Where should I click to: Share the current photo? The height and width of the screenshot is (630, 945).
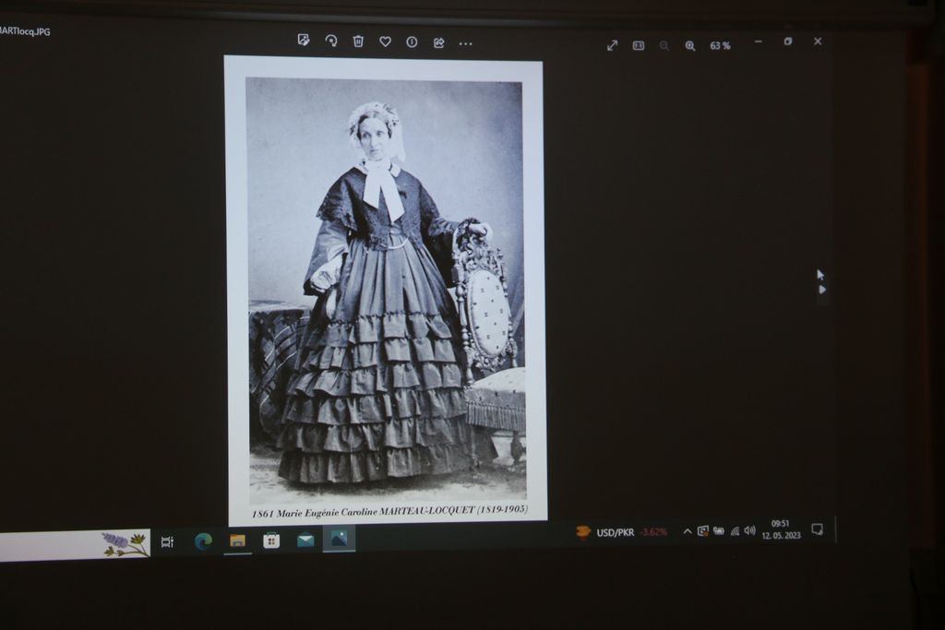[x=438, y=42]
